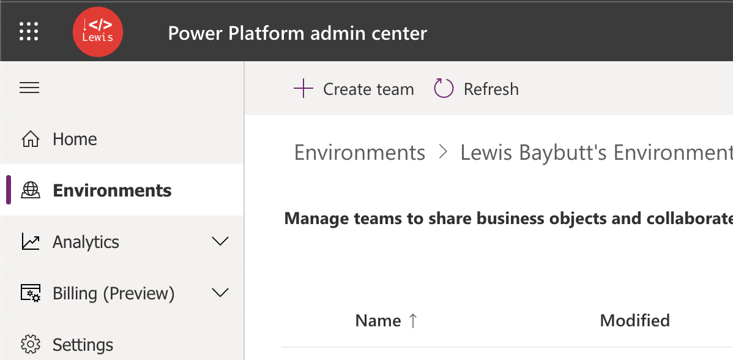
Task: Click the Create team plus icon
Action: [303, 88]
